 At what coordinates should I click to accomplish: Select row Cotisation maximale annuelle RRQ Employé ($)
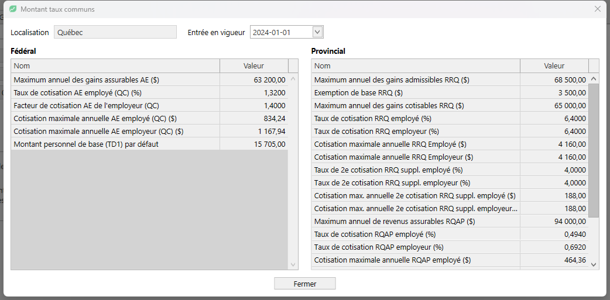450,144
